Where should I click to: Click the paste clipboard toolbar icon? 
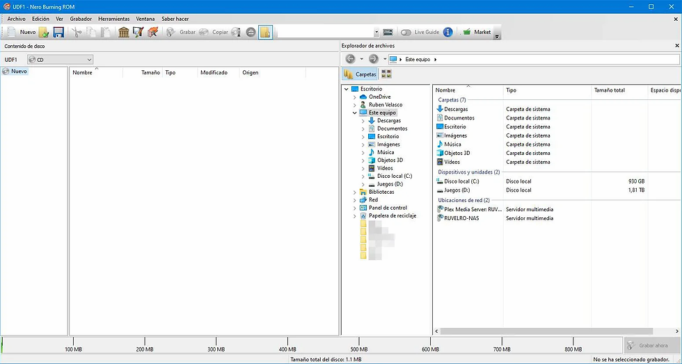[105, 32]
